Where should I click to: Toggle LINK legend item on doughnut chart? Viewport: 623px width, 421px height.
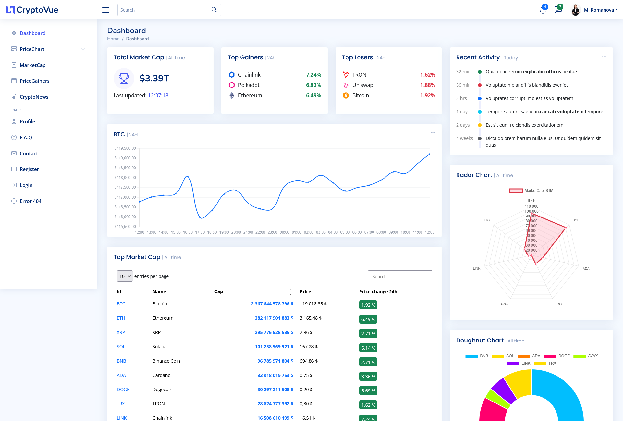coord(519,363)
